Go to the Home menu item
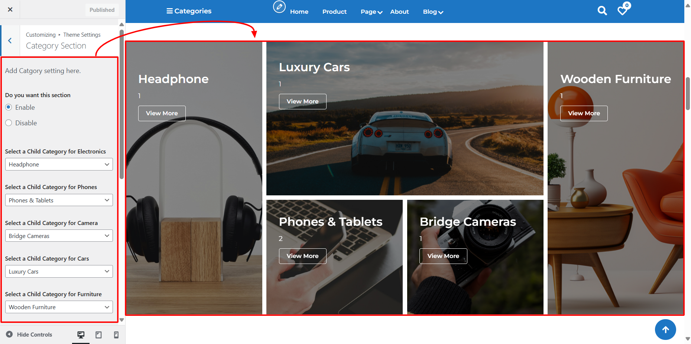This screenshot has width=691, height=344. pyautogui.click(x=299, y=12)
